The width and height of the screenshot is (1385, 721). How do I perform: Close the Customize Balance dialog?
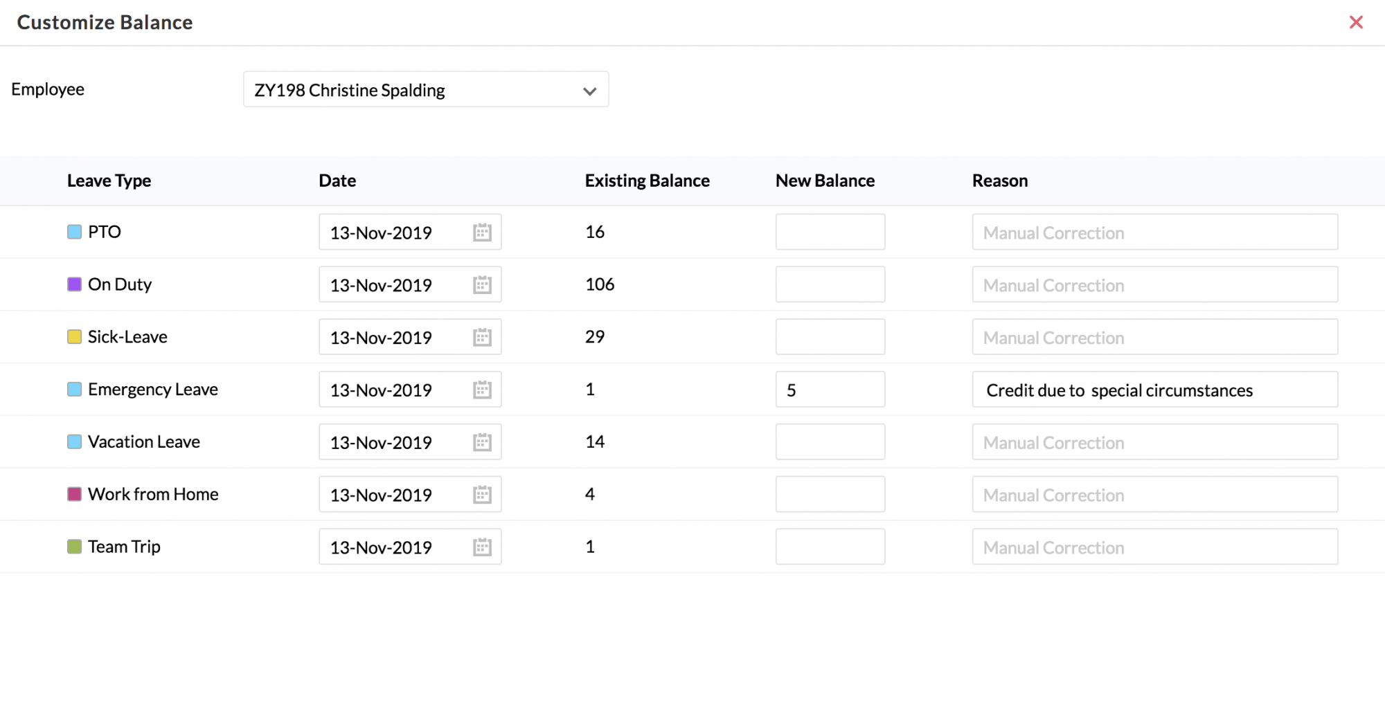[x=1356, y=23]
